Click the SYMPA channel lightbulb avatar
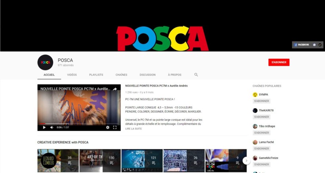 pyautogui.click(x=255, y=94)
